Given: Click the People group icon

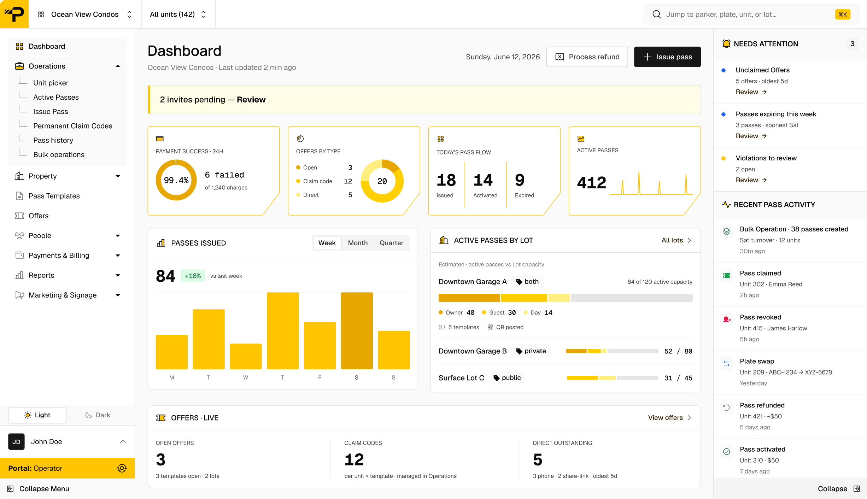Looking at the screenshot, I should pos(19,235).
